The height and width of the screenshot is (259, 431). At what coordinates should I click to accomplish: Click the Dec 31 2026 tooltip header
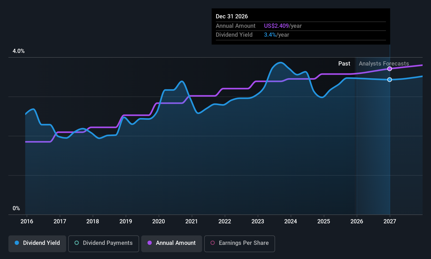click(232, 16)
